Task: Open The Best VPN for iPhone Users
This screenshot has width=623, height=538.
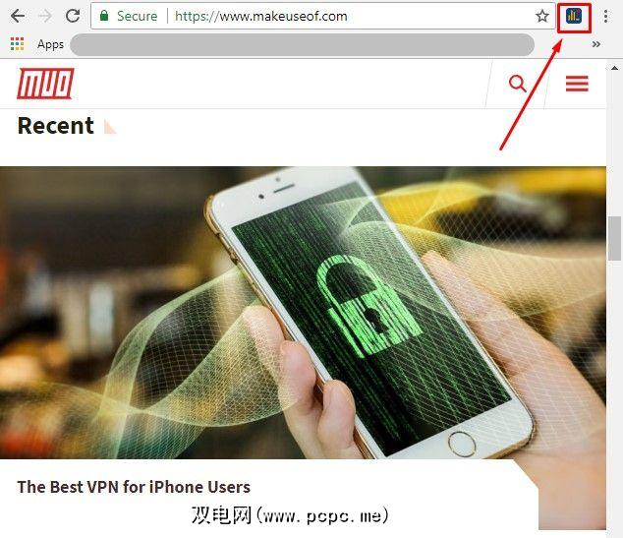Action: click(x=134, y=487)
